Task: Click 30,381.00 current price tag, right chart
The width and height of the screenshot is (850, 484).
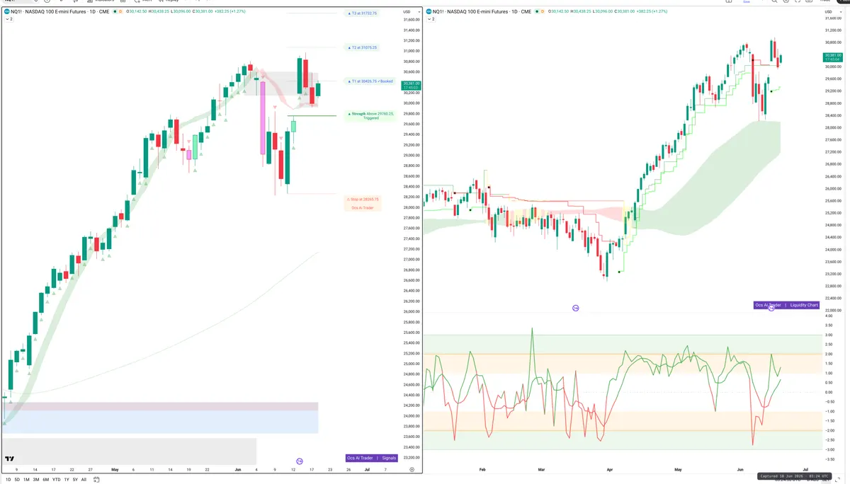Action: pyautogui.click(x=832, y=57)
